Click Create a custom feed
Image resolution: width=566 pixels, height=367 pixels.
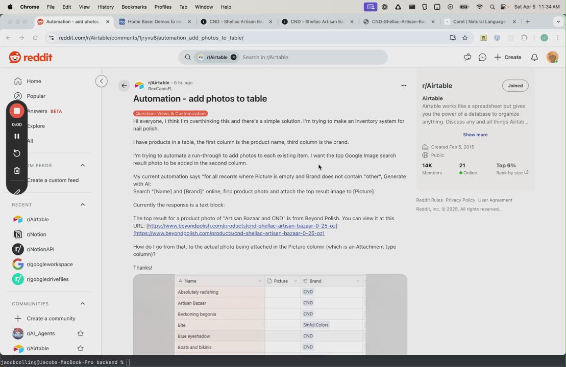[x=53, y=180]
